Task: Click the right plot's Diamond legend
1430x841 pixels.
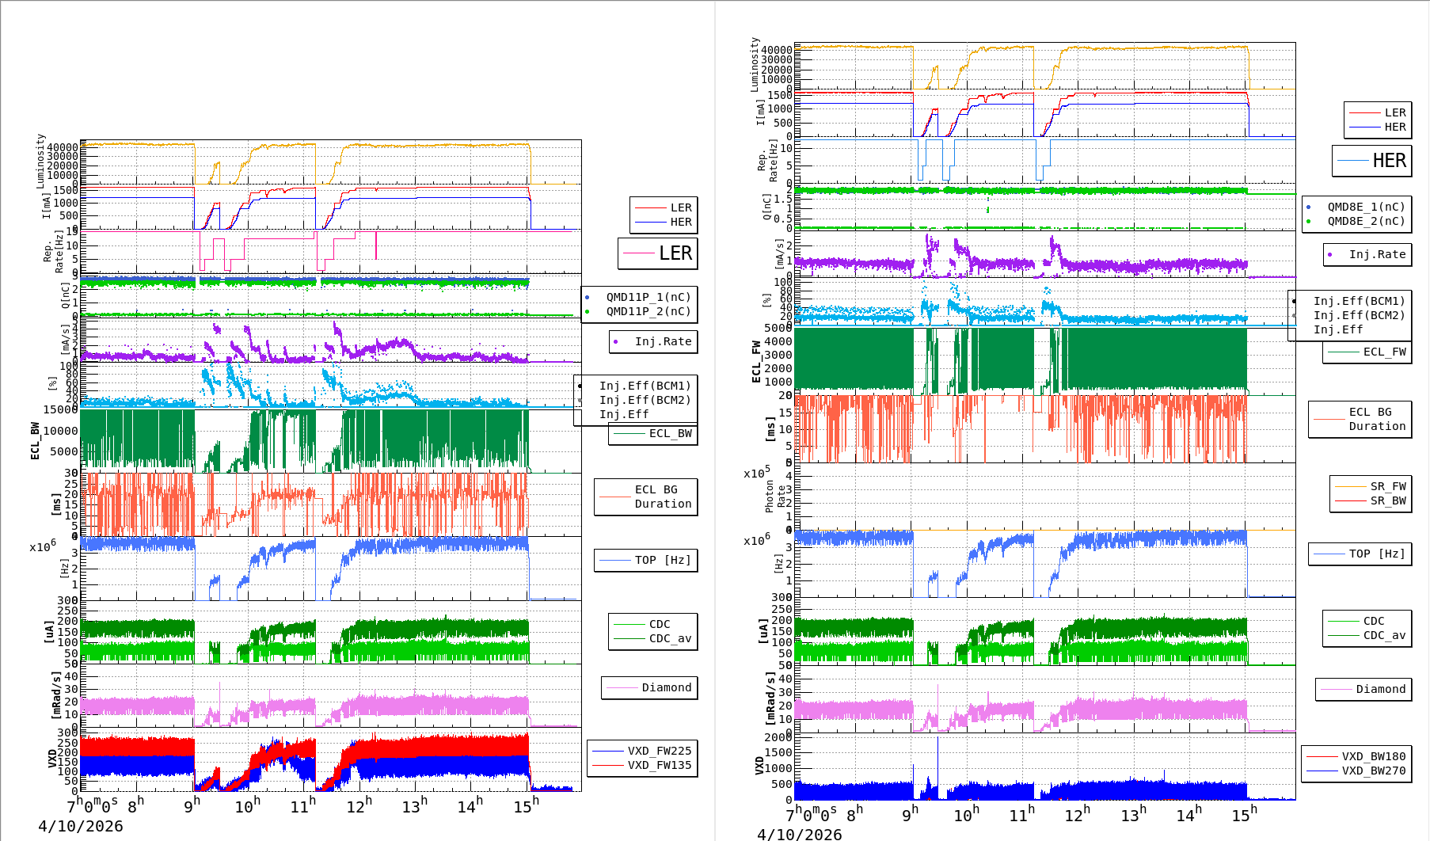Action: coord(1363,689)
